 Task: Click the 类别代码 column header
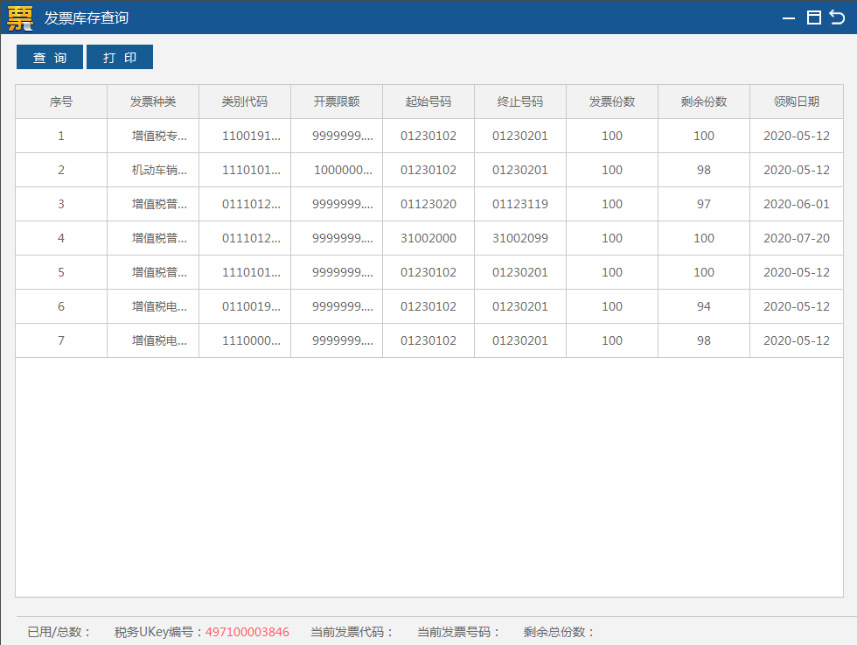(x=245, y=102)
